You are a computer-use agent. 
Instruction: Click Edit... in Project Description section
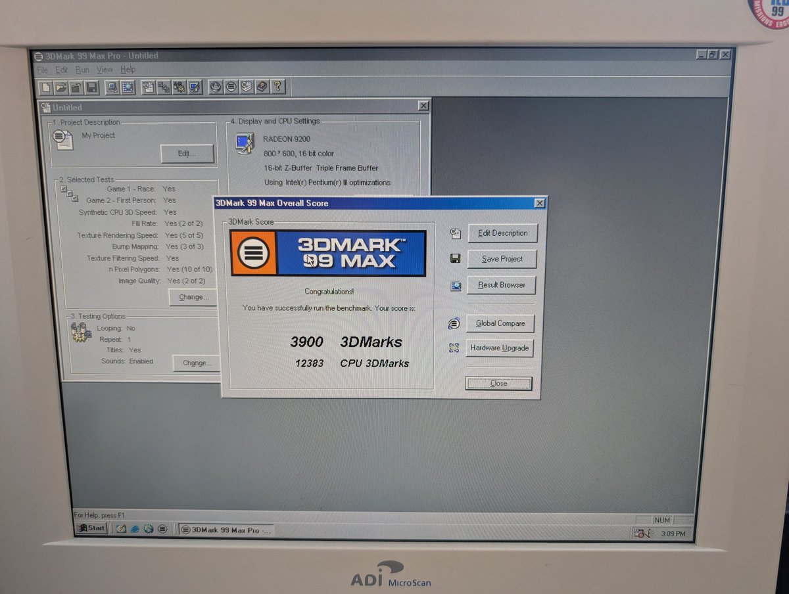[187, 154]
